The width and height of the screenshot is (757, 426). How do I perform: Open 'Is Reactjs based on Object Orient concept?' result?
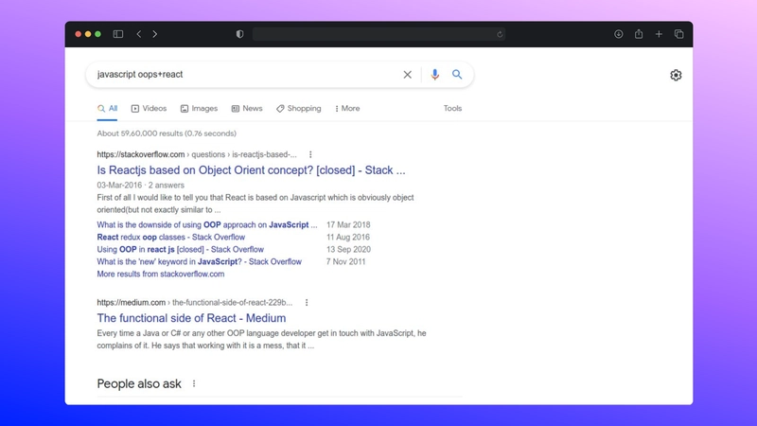pyautogui.click(x=251, y=170)
